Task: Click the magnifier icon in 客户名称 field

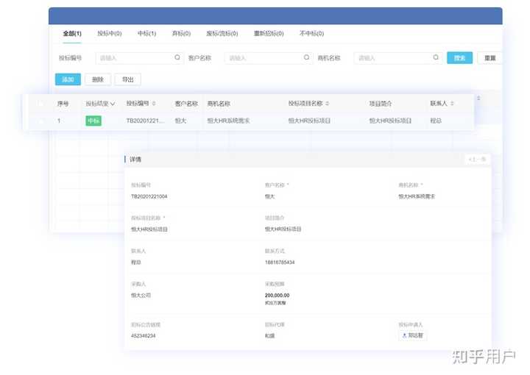Action: (x=306, y=57)
